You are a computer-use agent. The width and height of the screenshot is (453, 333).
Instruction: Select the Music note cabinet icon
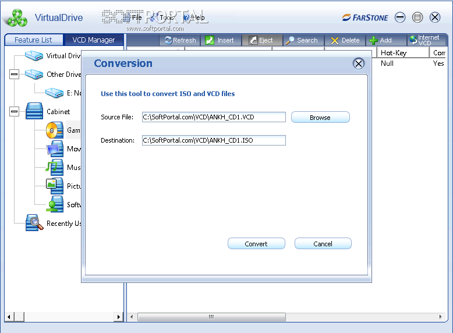(55, 167)
